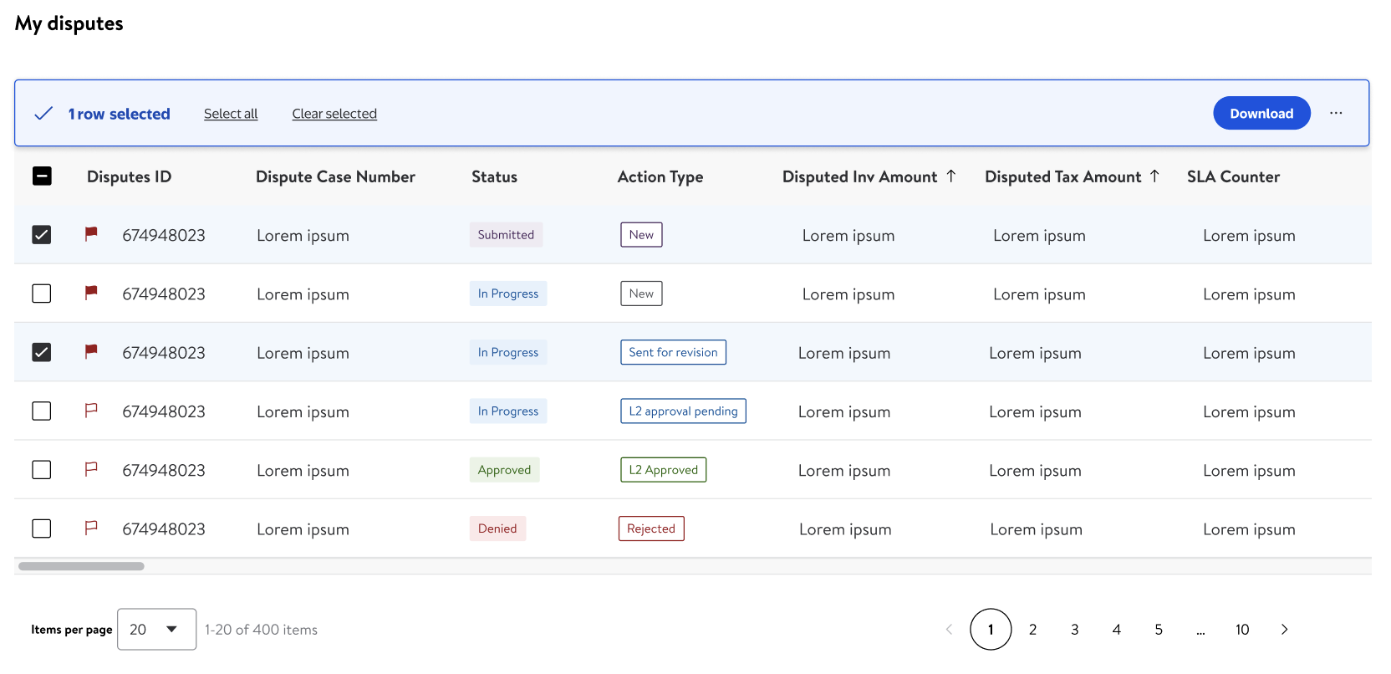Jump to page 10

[1242, 630]
